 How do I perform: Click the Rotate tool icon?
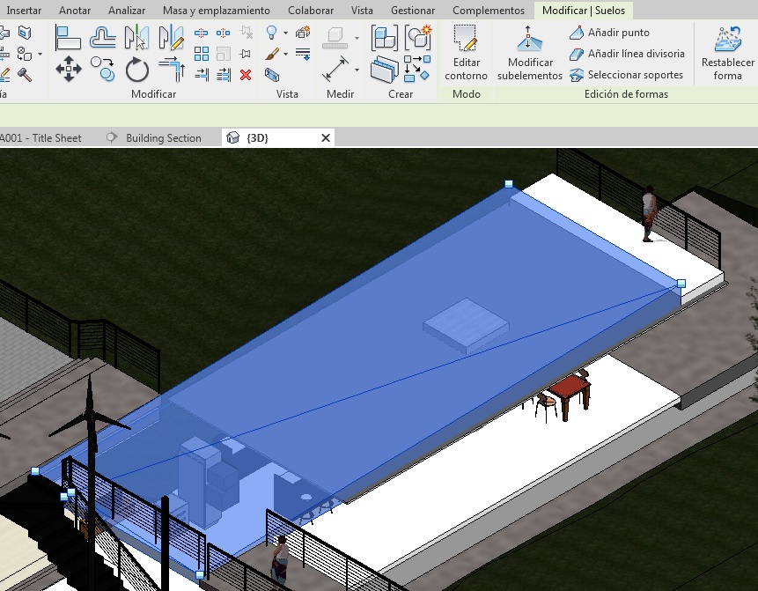(137, 70)
